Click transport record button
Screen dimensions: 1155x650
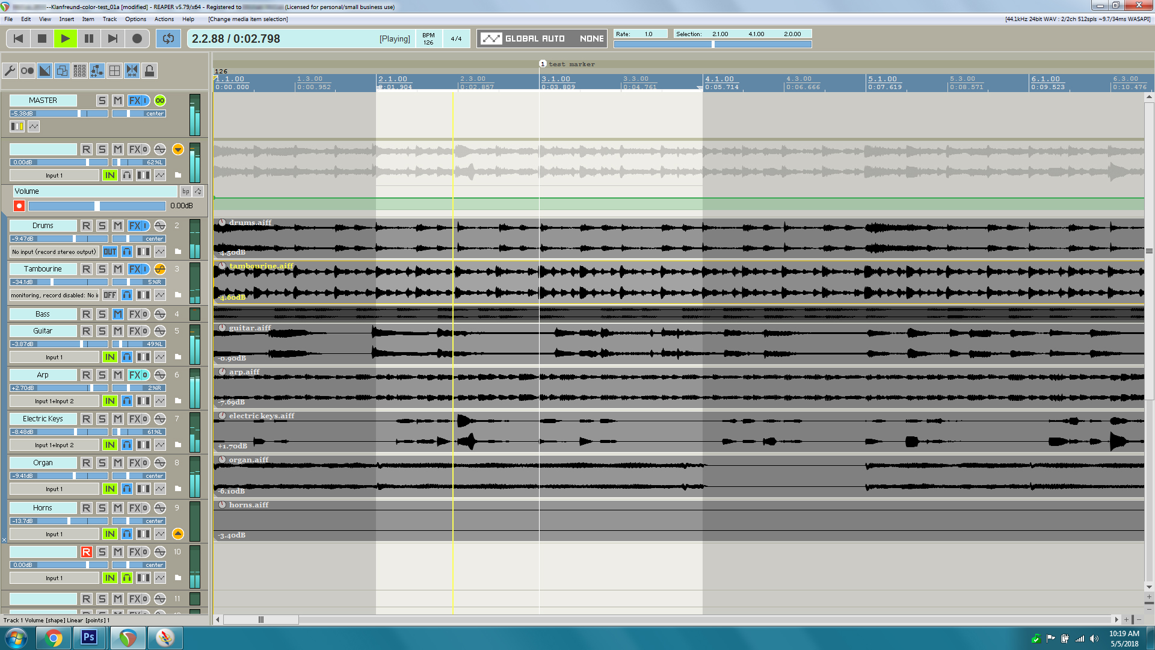click(x=137, y=39)
